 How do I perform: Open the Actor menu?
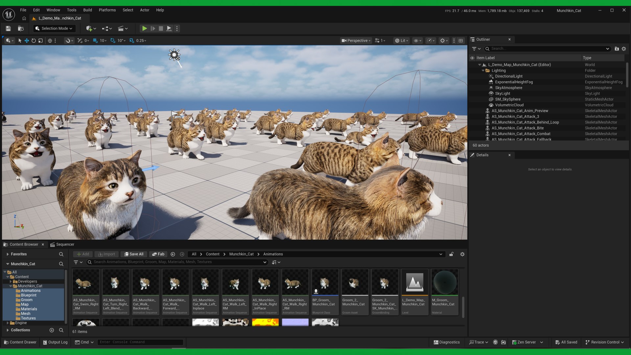pos(145,10)
